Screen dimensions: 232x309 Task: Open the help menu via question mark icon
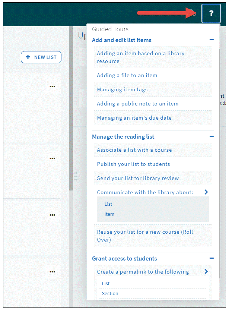211,13
